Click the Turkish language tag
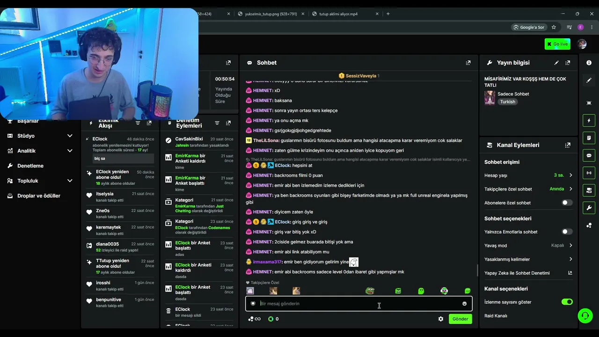The height and width of the screenshot is (337, 599). 507,102
